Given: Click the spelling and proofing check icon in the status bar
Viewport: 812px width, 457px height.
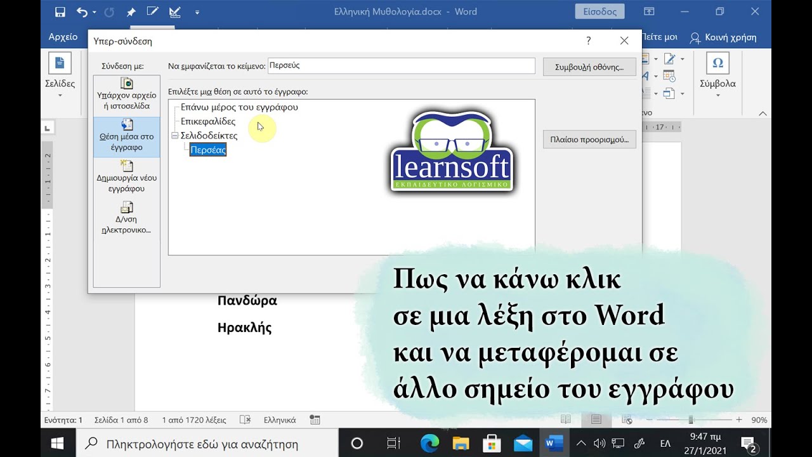Looking at the screenshot, I should tap(245, 420).
